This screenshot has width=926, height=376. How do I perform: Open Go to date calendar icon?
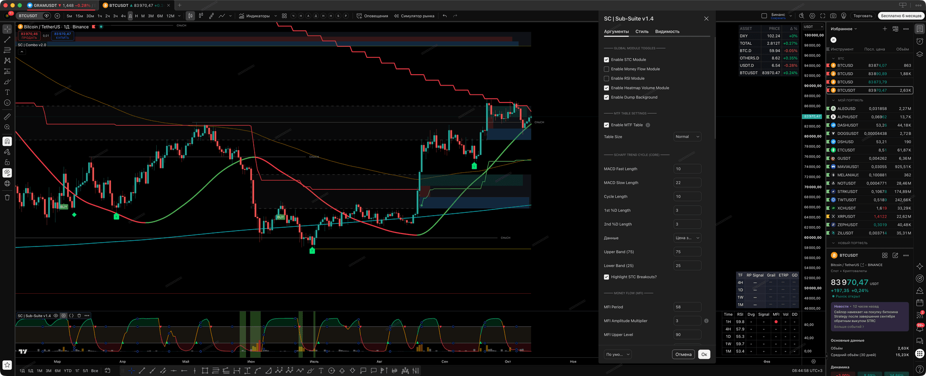[x=108, y=371]
